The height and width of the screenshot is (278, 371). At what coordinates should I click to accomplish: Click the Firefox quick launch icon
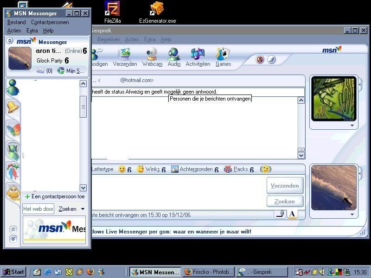[90, 272]
